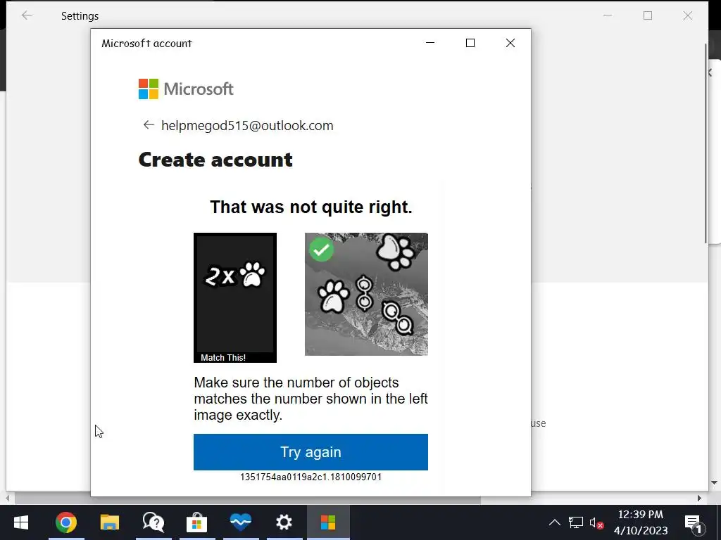This screenshot has width=721, height=540.
Task: Minimize the Settings window
Action: 608,15
